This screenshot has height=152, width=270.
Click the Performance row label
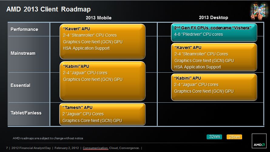[24, 29]
